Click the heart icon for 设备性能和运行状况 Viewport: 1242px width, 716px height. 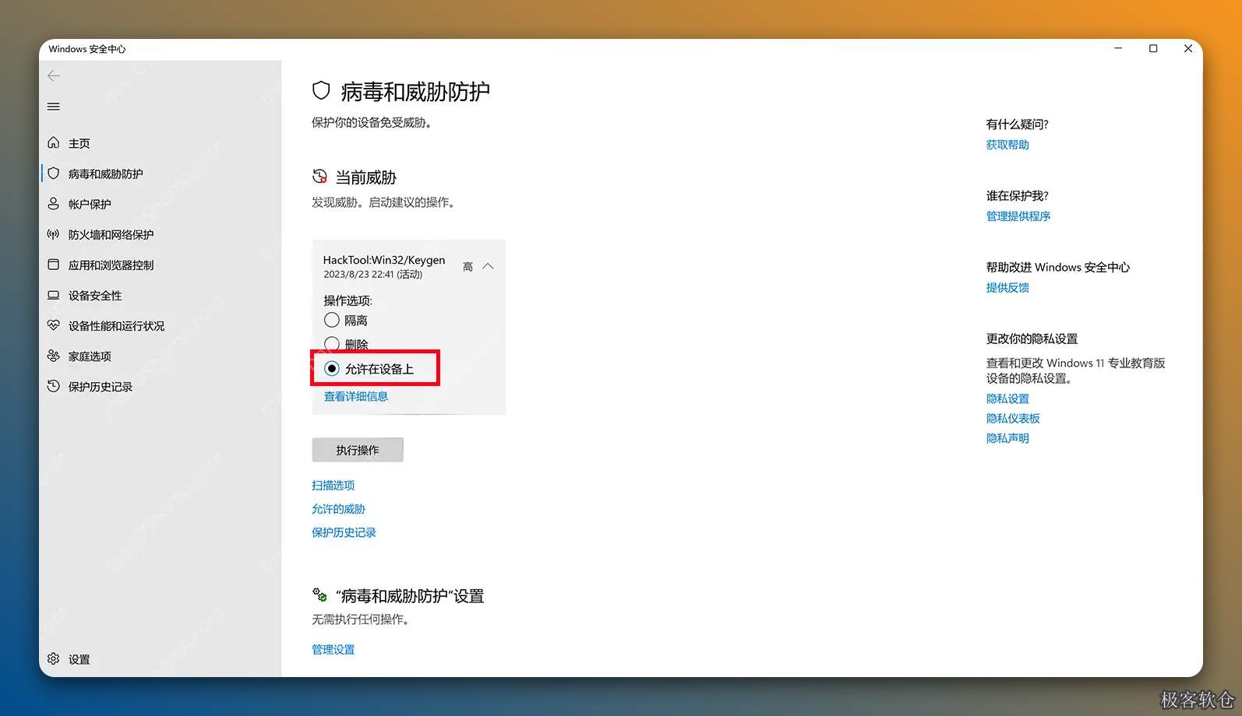coord(54,325)
